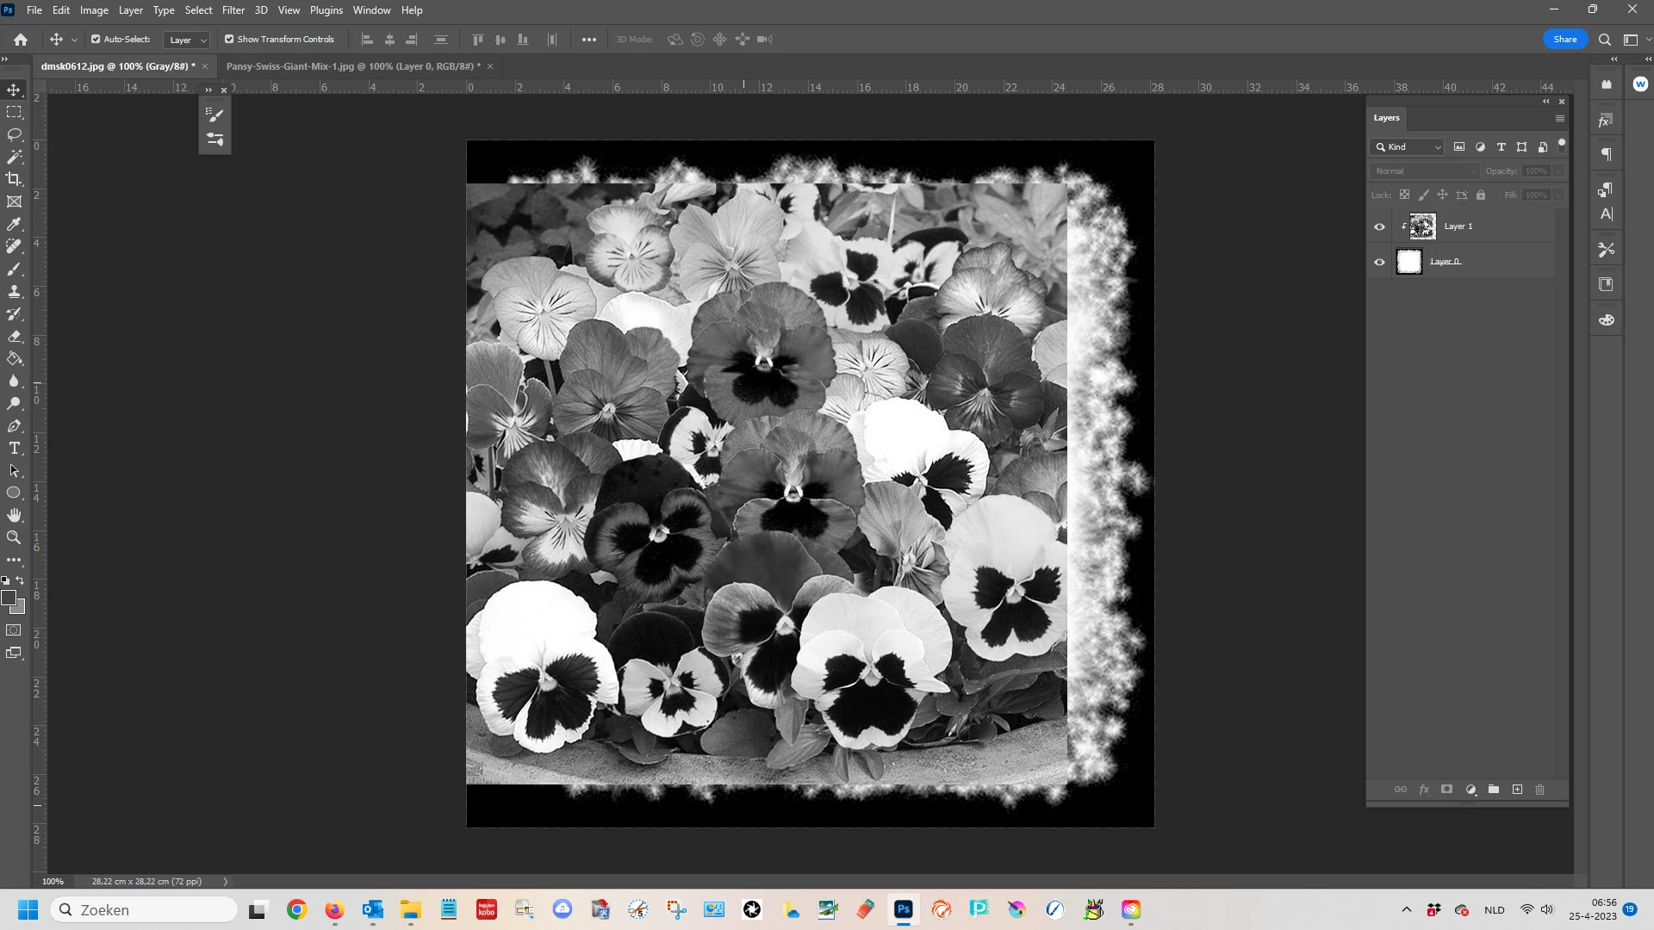
Task: Add layer mask at Layers panel bottom
Action: (1447, 790)
